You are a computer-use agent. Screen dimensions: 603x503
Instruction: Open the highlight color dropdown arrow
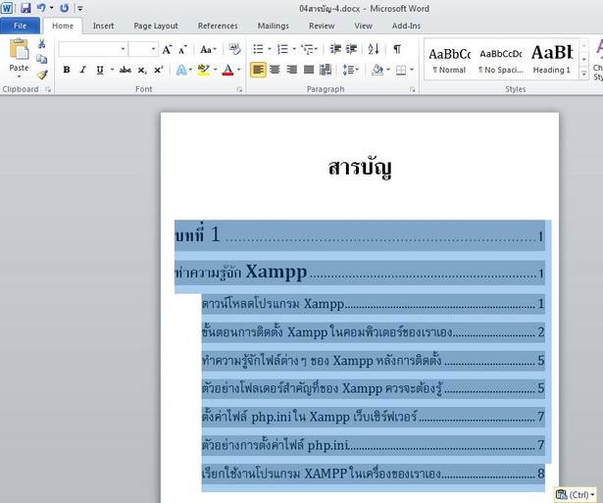pyautogui.click(x=216, y=70)
